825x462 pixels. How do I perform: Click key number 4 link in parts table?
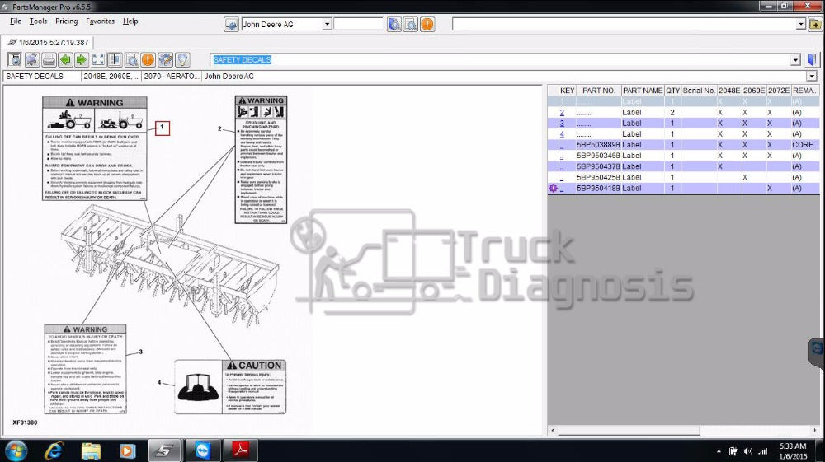click(x=562, y=133)
